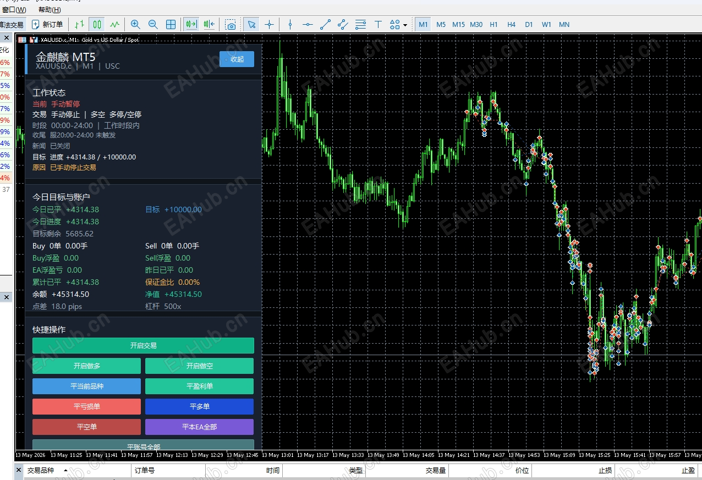The image size is (702, 480).
Task: Switch to H1 timeframe
Action: tap(493, 24)
